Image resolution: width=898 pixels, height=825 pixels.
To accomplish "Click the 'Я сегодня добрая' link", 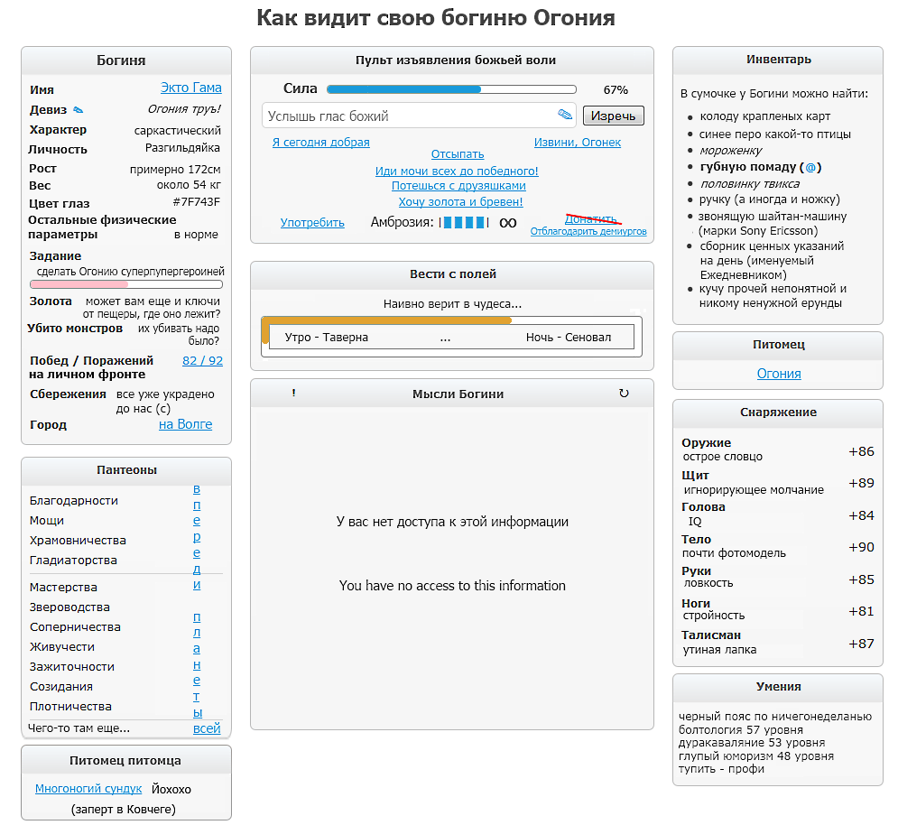I will [320, 143].
